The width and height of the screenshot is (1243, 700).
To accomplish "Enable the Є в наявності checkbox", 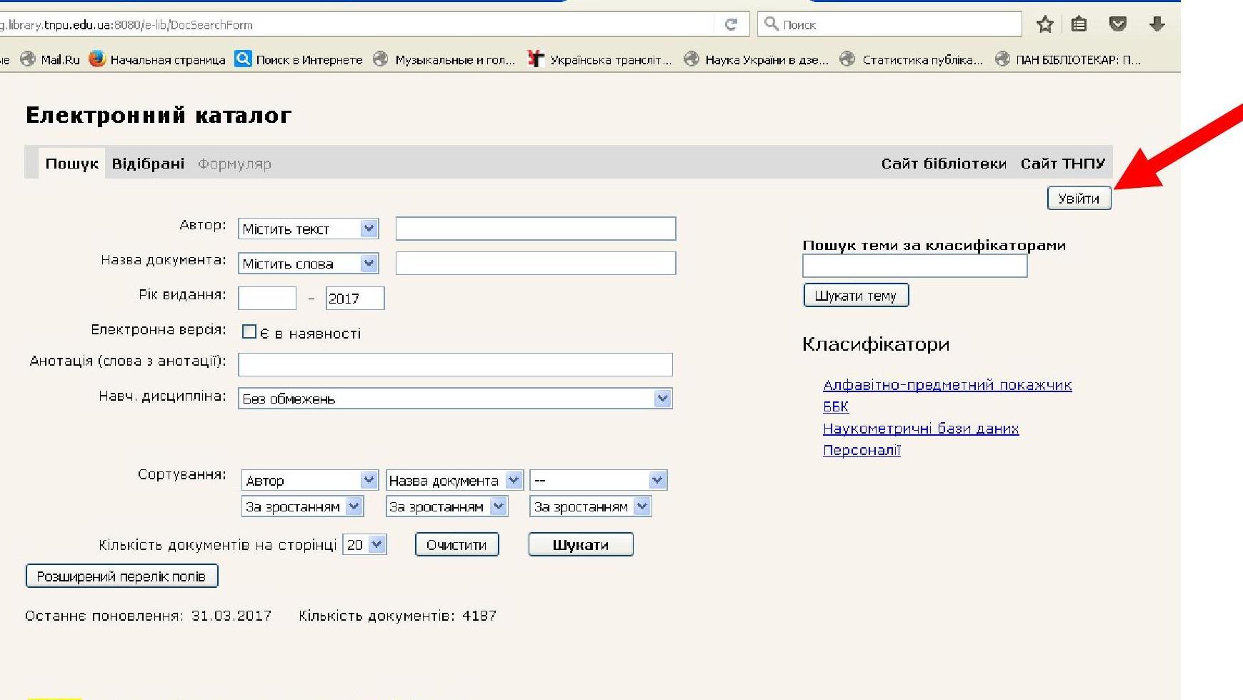I will tap(249, 331).
